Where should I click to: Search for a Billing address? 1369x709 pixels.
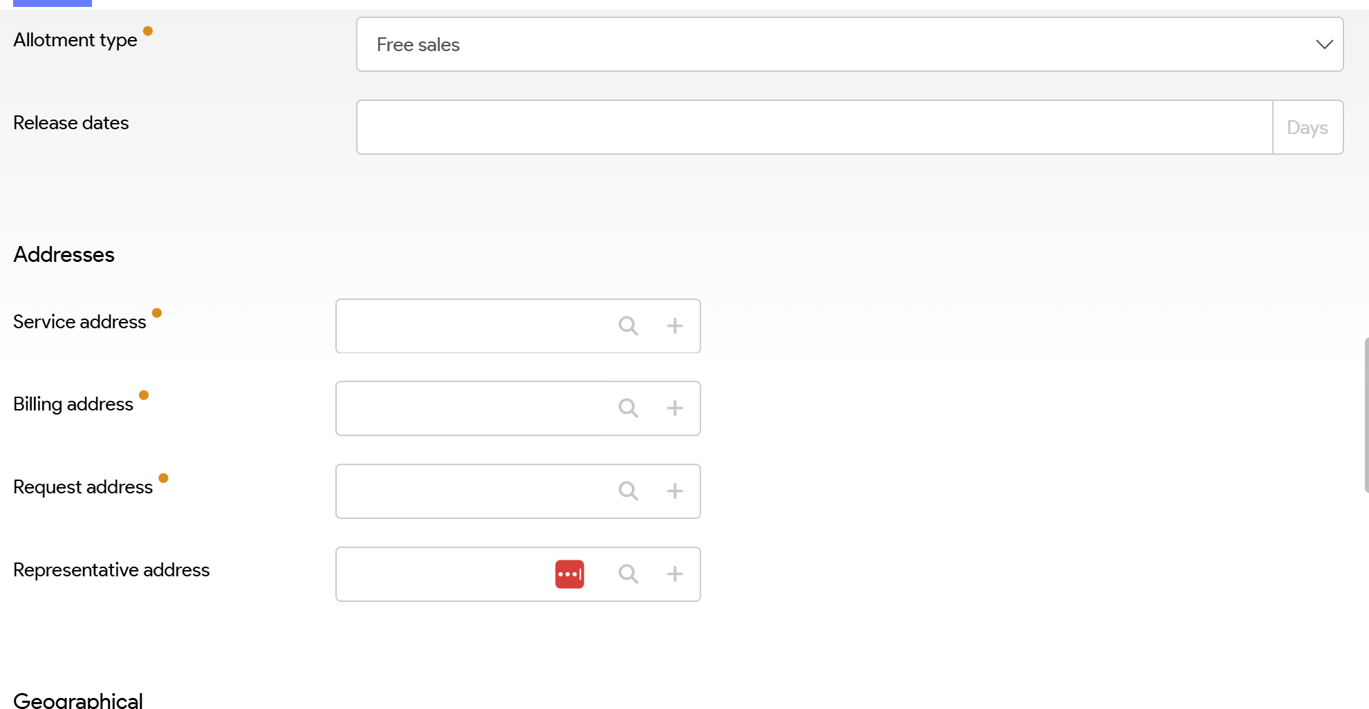click(628, 408)
